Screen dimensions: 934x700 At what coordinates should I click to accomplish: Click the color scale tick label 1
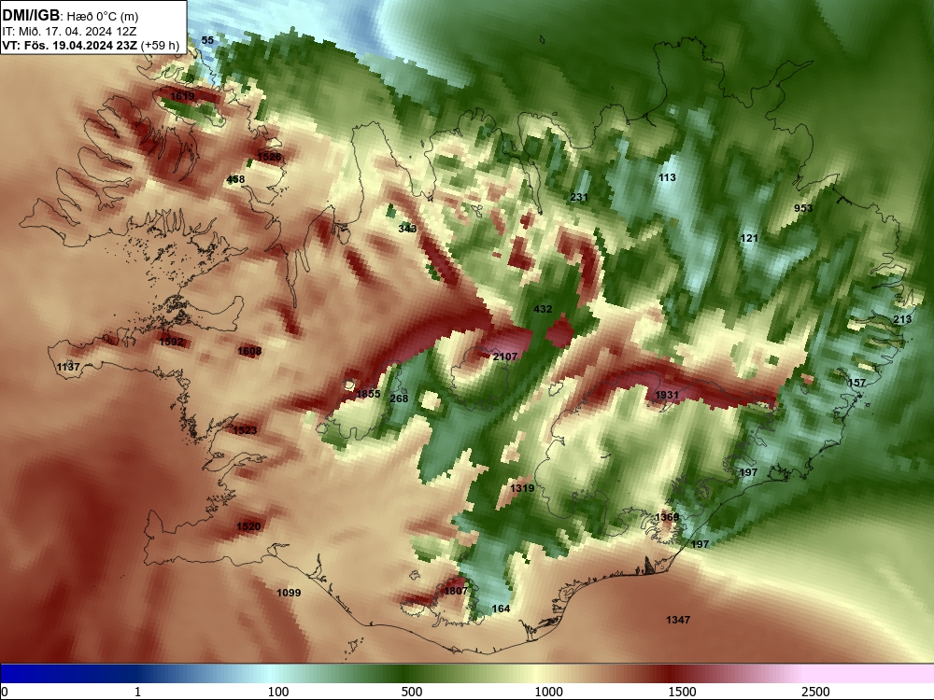click(x=137, y=692)
